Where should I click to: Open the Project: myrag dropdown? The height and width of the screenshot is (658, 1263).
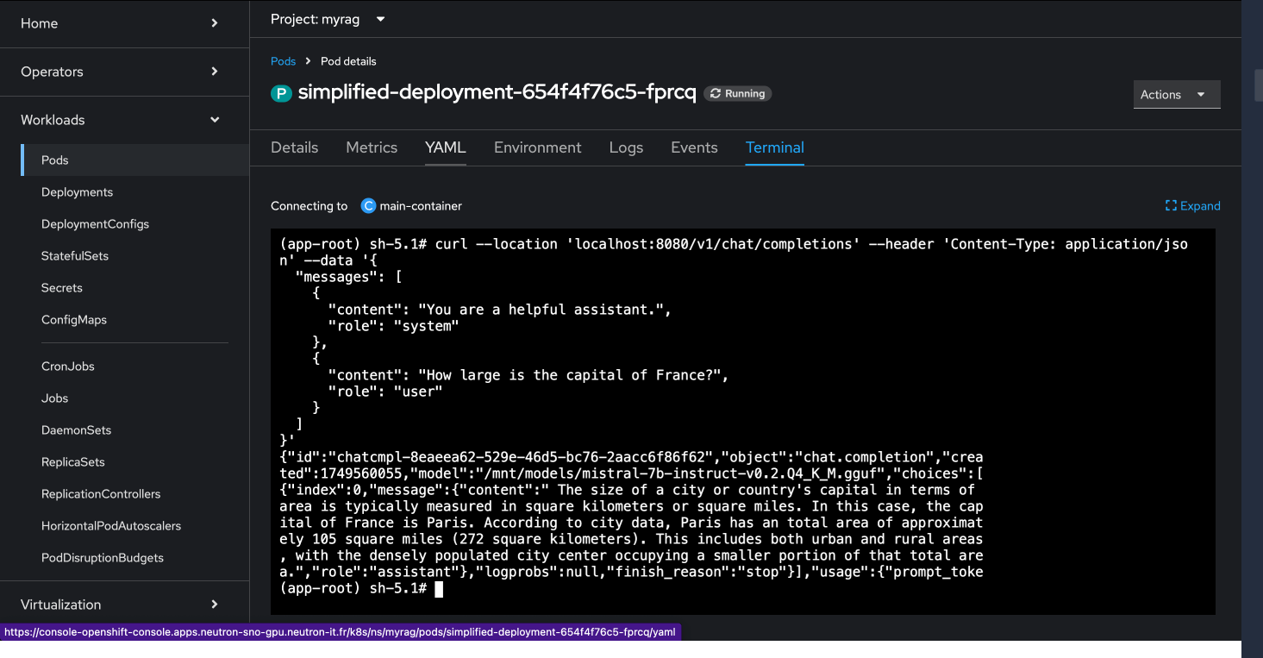coord(328,19)
